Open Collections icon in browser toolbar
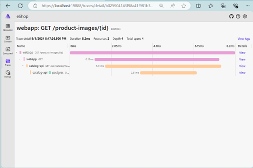Viewport: 253px width, 168px height. (x=223, y=6)
